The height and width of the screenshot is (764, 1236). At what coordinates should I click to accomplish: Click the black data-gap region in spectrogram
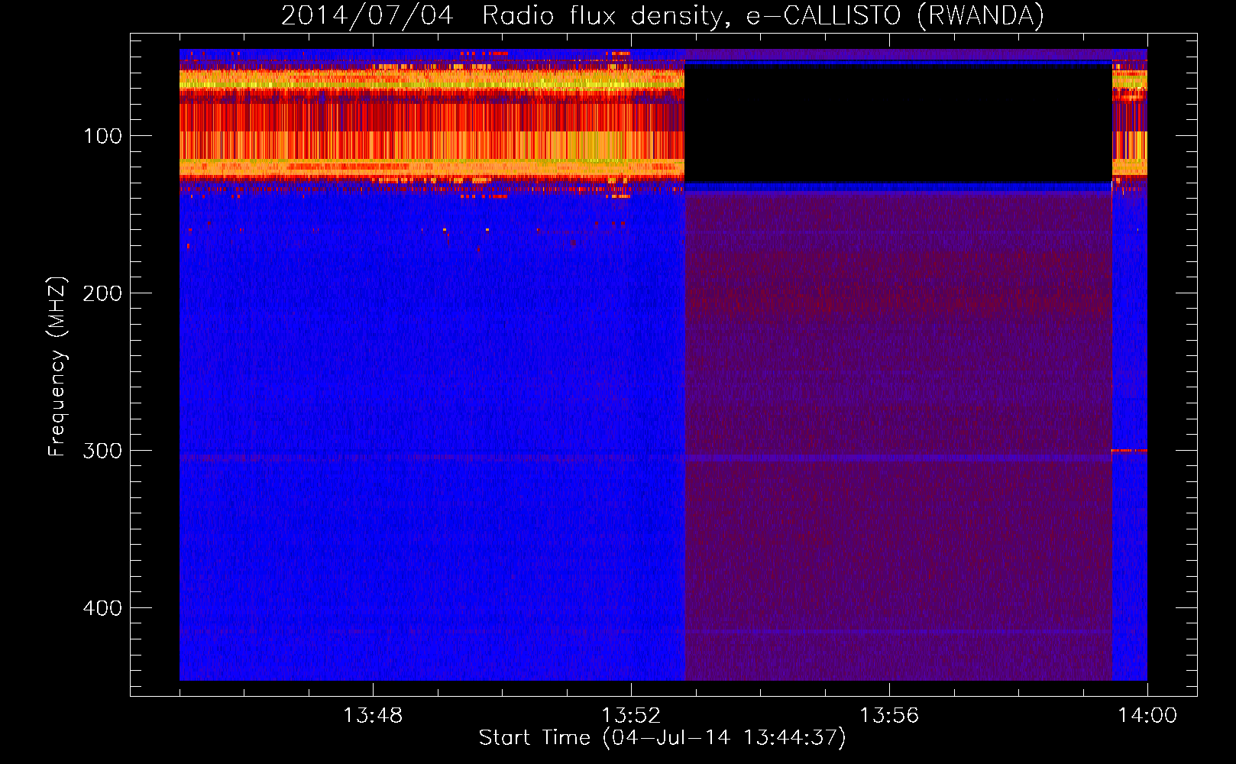898,122
